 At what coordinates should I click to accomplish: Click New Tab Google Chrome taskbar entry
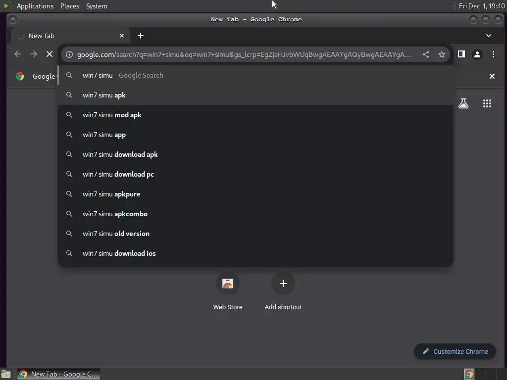click(x=59, y=374)
